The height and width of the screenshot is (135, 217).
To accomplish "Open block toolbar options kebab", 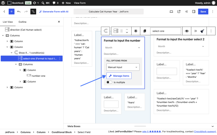I will click(x=211, y=31).
